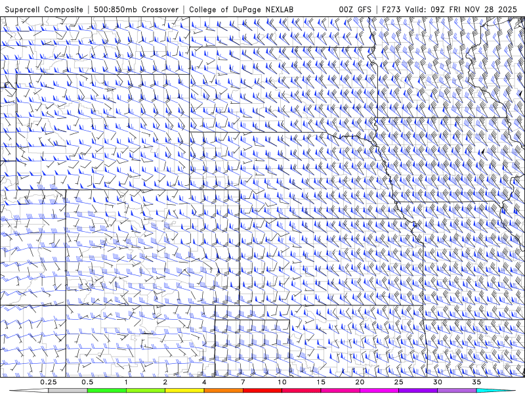
Task: Click the lavender color bar segment after 30
Action: [457, 391]
